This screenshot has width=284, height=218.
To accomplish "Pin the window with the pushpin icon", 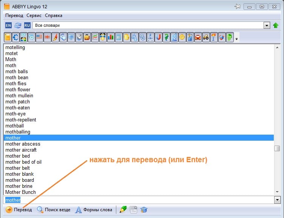I will (237, 7).
